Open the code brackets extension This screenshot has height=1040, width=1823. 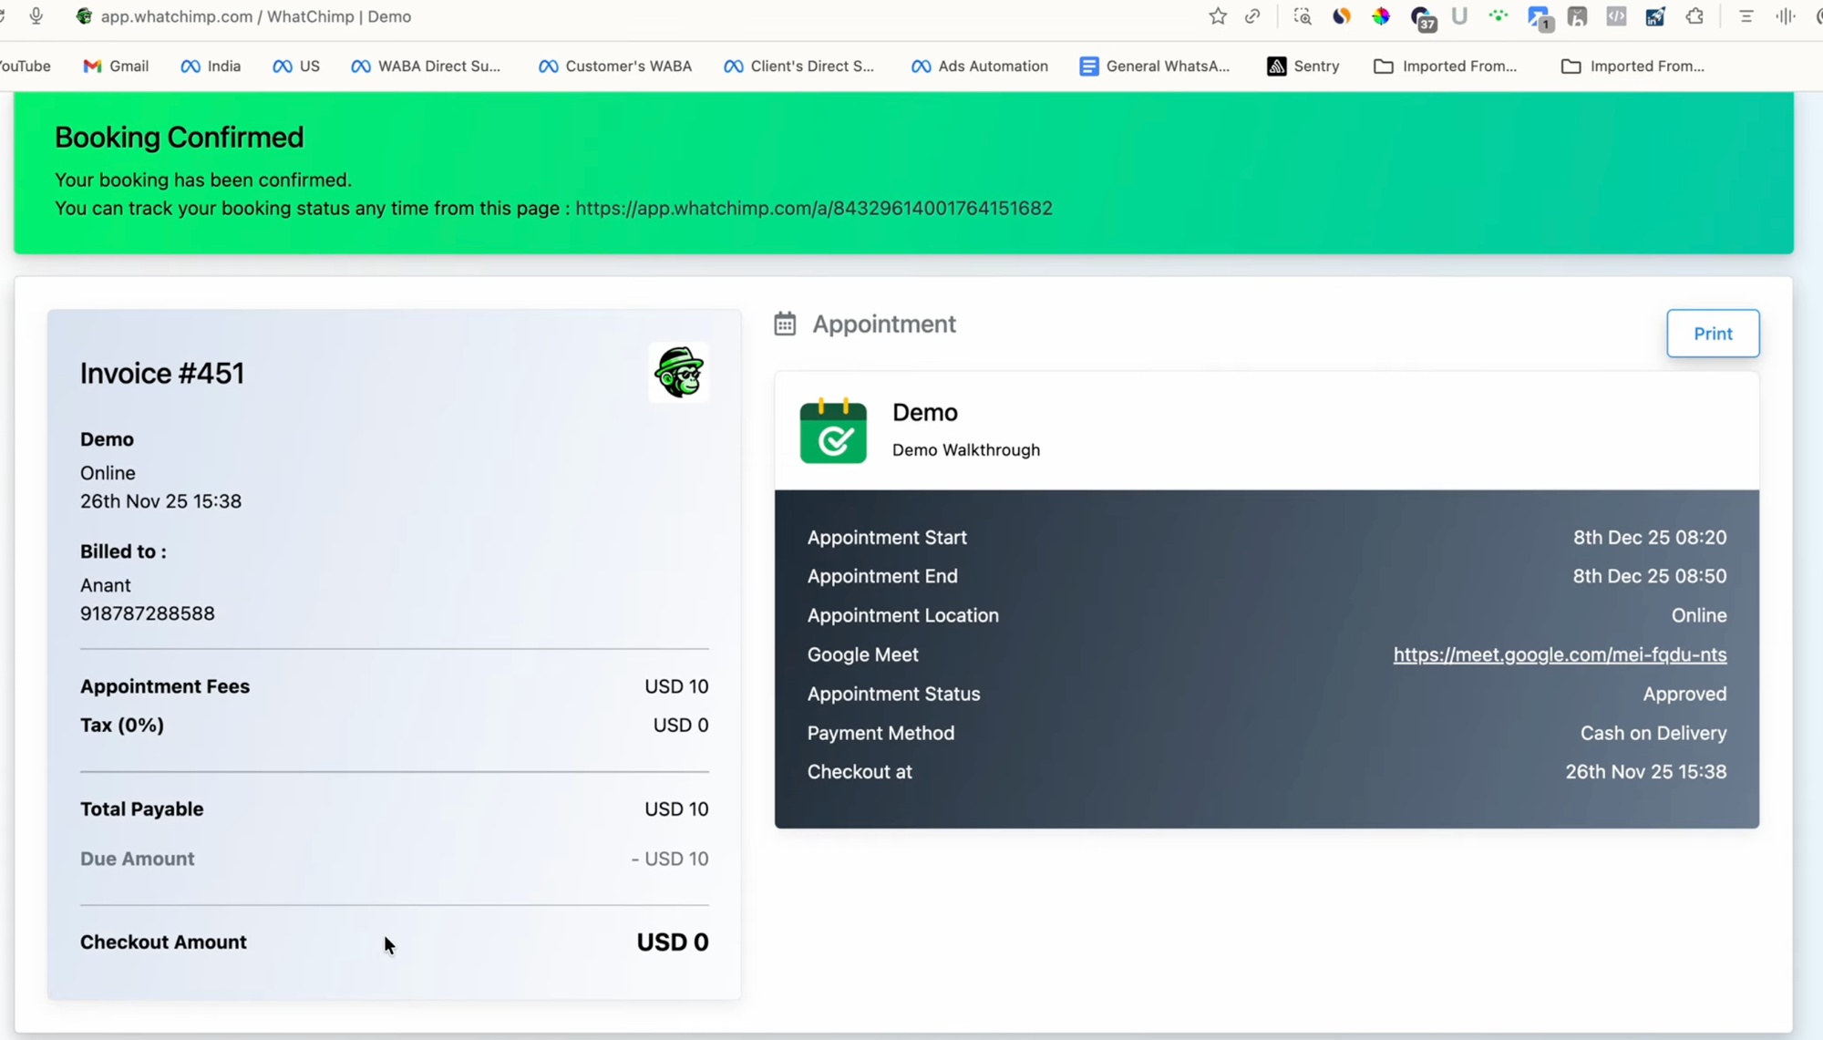click(x=1616, y=16)
